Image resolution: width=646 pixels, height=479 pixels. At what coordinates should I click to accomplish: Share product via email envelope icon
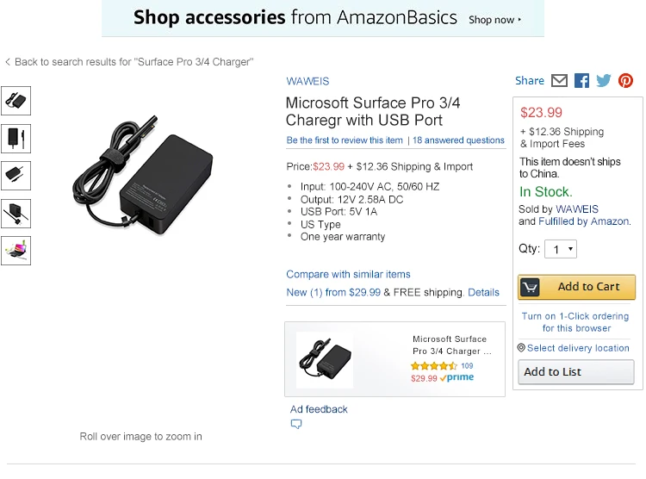(x=559, y=80)
